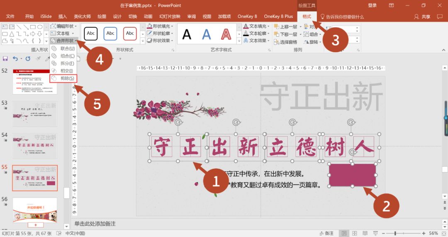Switch to slide sorter view
448x237 pixels.
pyautogui.click(x=355, y=233)
